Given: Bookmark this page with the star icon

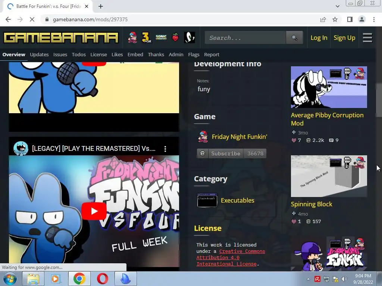Looking at the screenshot, I should [x=335, y=19].
